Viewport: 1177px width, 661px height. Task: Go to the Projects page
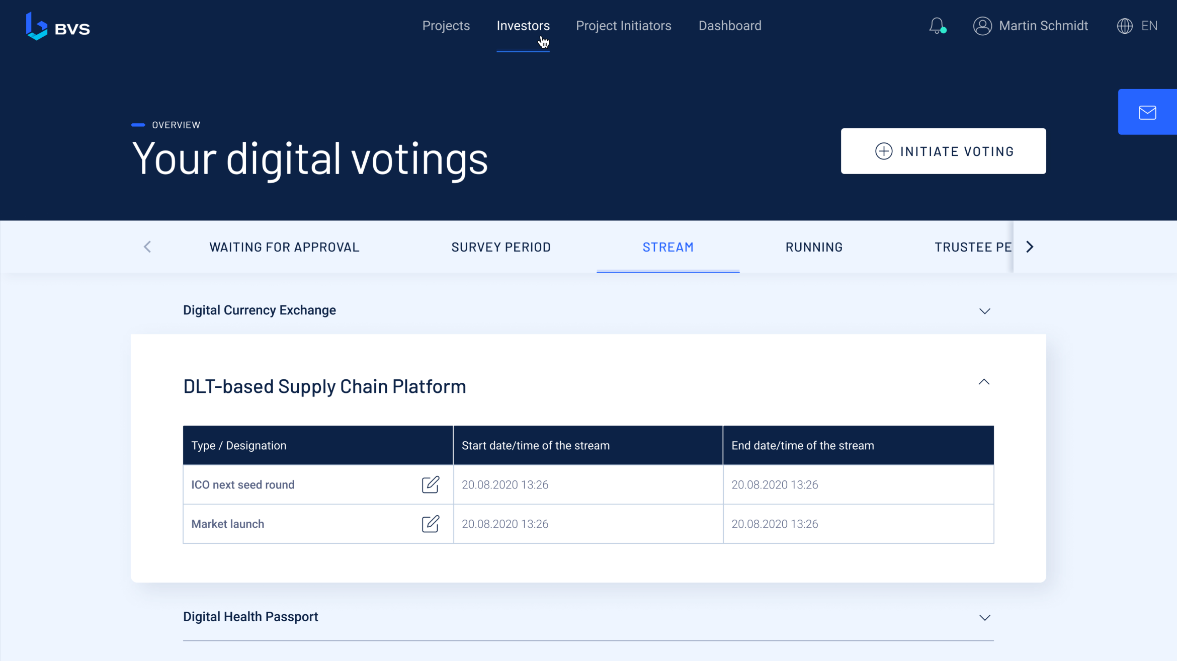[x=446, y=26]
